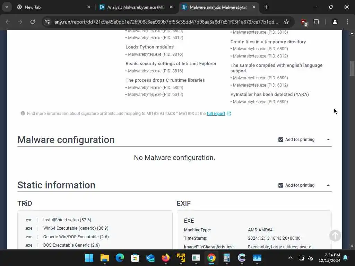Screen dimensions: 355x266
Task: Select the AMD AMD64 MachineType value
Action: 260,230
